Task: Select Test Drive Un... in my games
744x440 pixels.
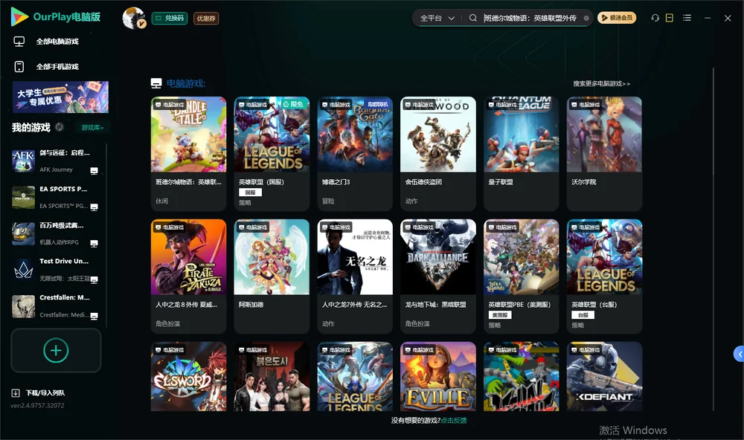Action: coord(55,270)
